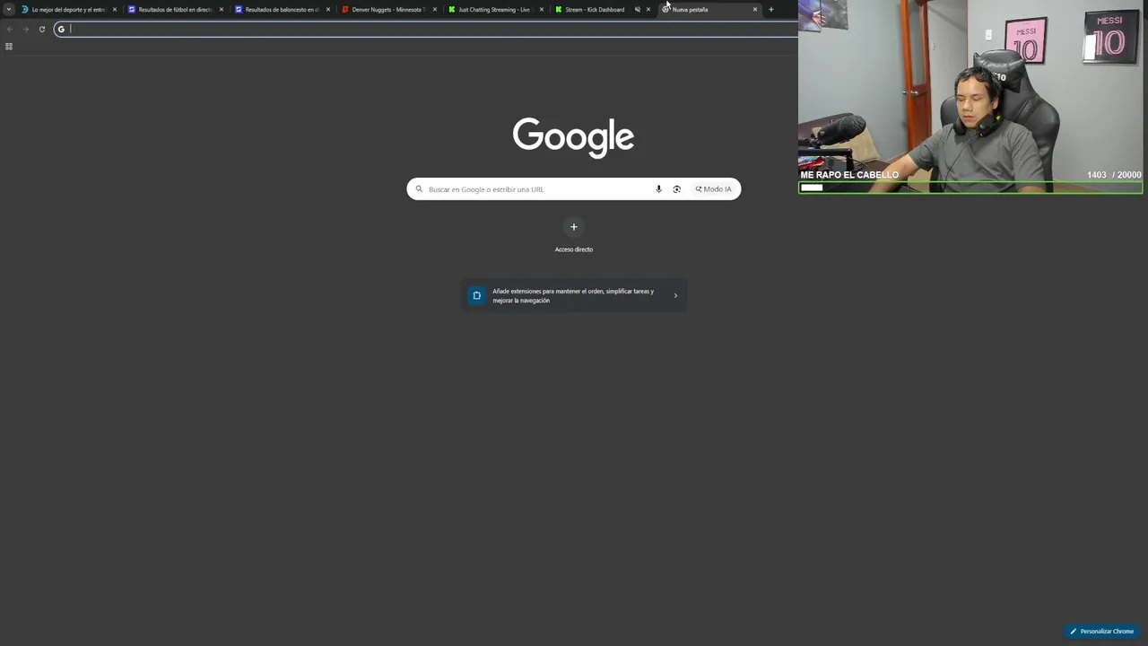Open 'Modo IA' search mode
This screenshot has height=646, width=1148.
(714, 189)
